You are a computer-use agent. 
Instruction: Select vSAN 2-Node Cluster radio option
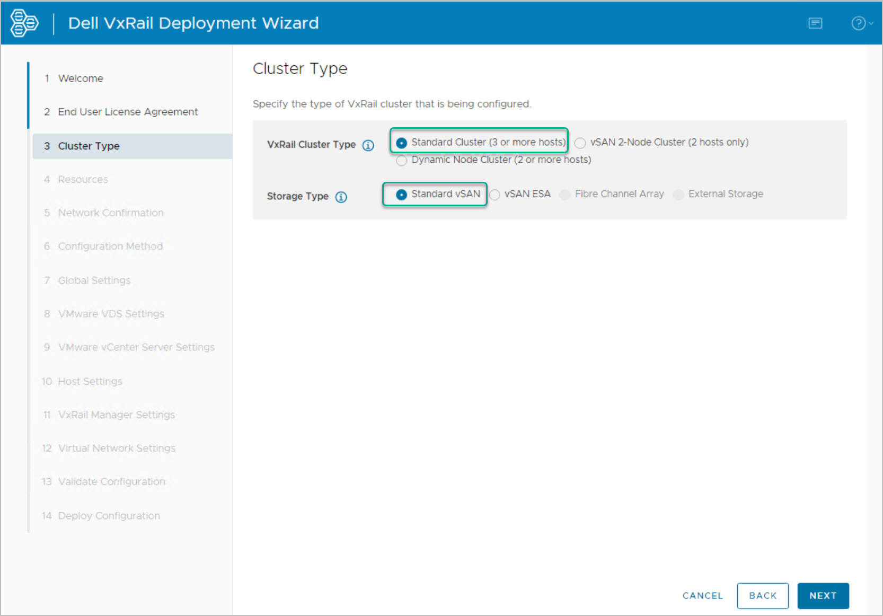[580, 143]
